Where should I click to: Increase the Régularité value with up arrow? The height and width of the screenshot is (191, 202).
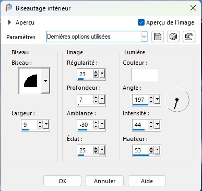click(96, 72)
